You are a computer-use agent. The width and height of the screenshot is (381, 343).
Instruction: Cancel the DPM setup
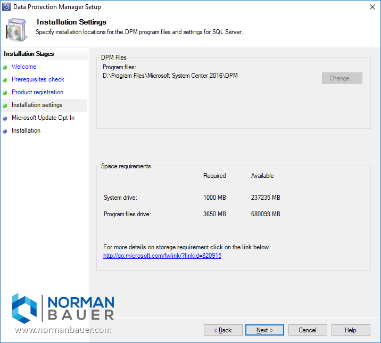pos(308,330)
